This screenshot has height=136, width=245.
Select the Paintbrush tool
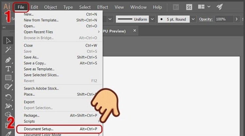(x=8, y=87)
